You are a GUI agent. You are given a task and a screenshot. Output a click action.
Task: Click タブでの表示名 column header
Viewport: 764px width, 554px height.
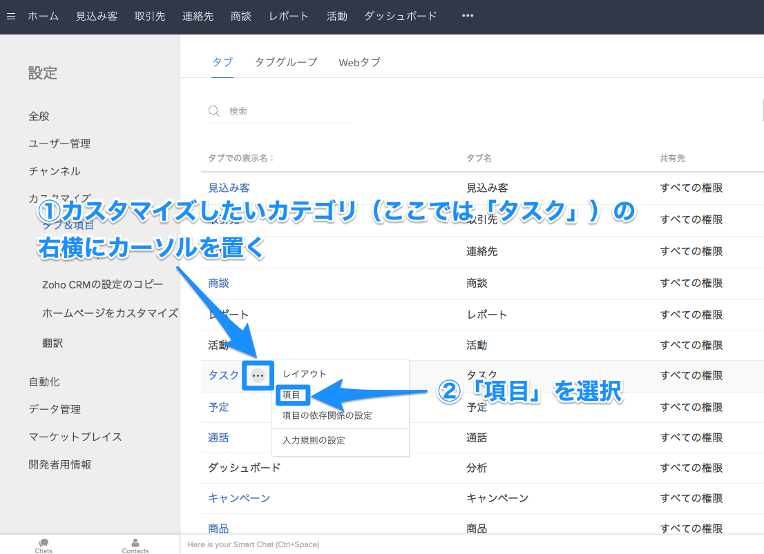[241, 158]
